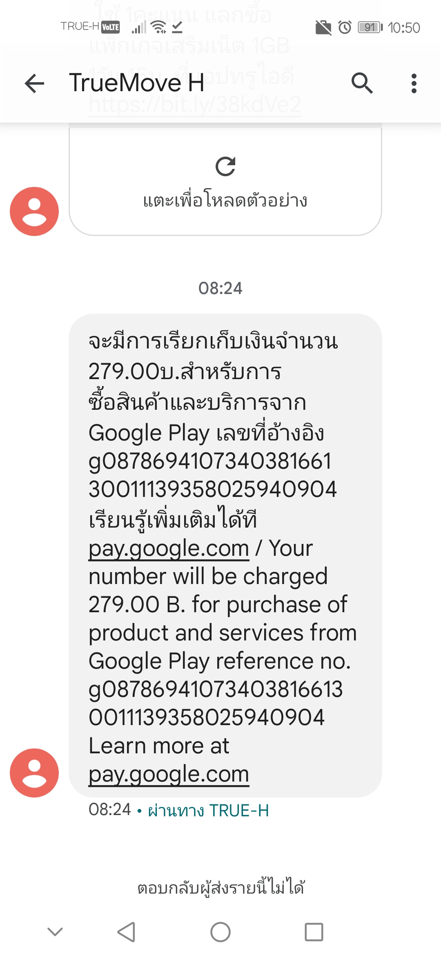Hide navigation bar with down chevron

55,932
